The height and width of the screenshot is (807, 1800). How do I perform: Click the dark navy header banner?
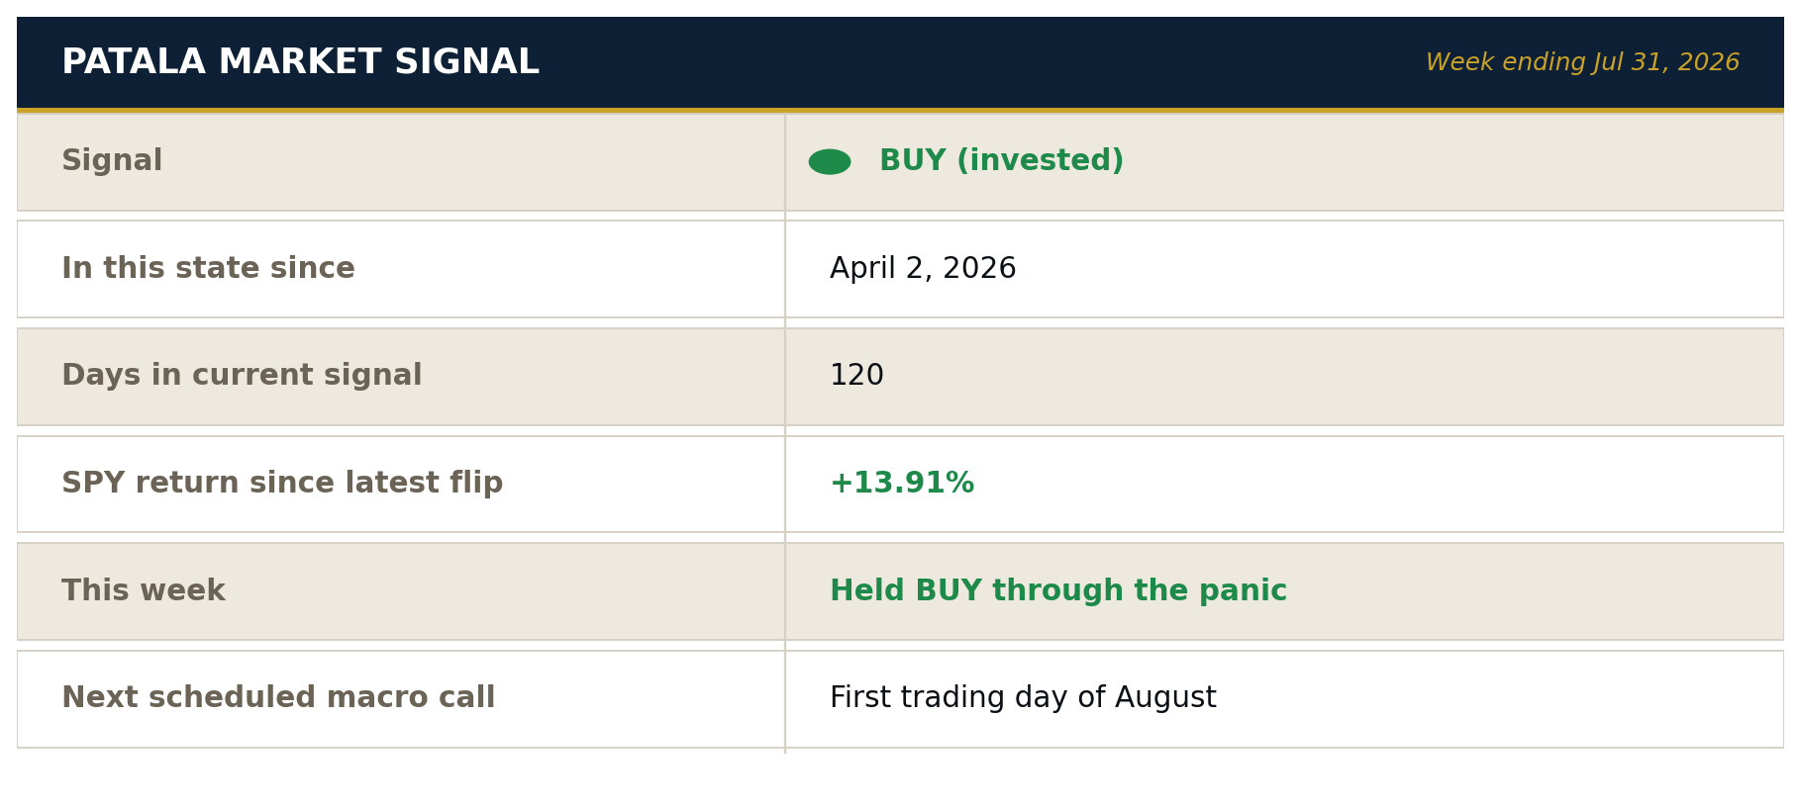(900, 62)
